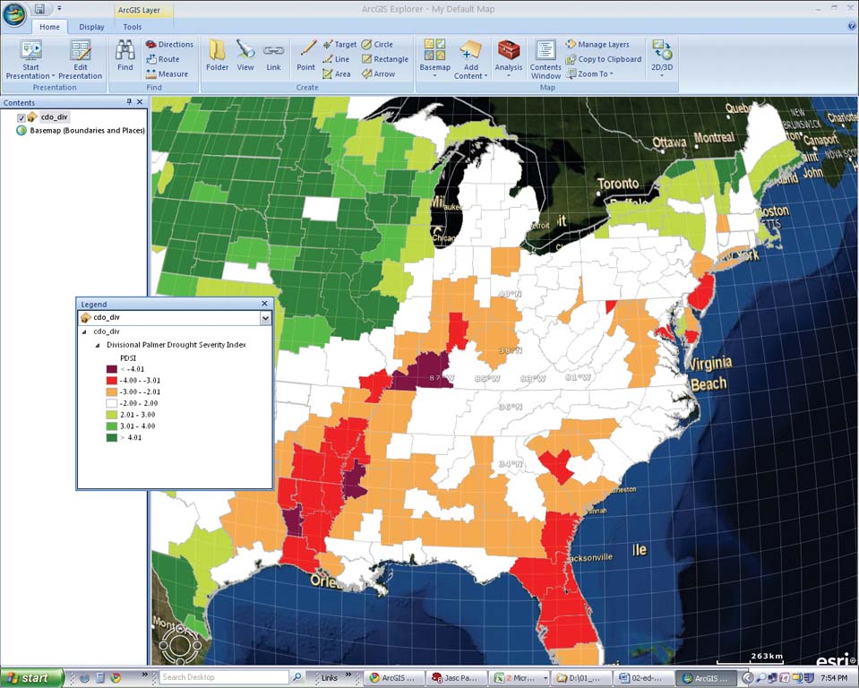
Task: Close the Contents panel
Action: (140, 102)
